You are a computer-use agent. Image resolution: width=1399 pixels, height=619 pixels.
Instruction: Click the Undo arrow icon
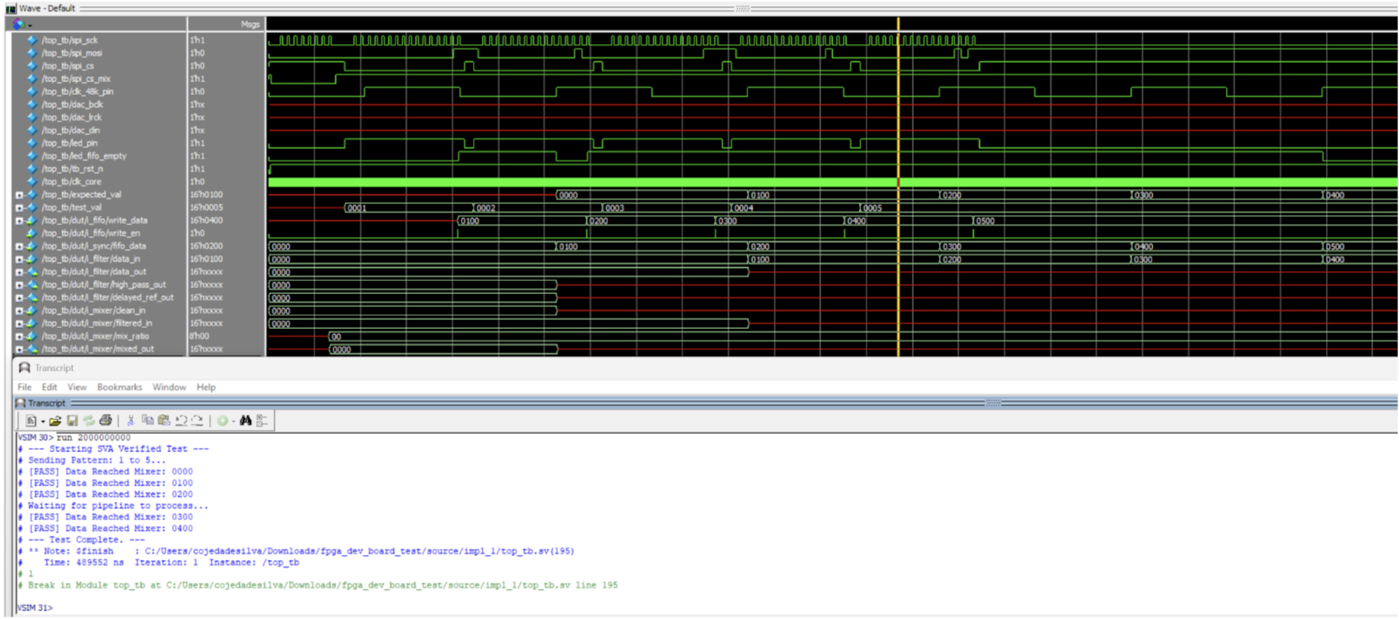point(182,421)
